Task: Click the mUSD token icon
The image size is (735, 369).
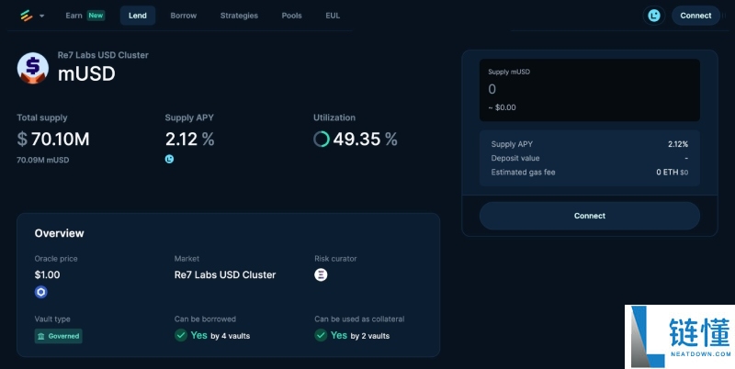Action: point(33,68)
